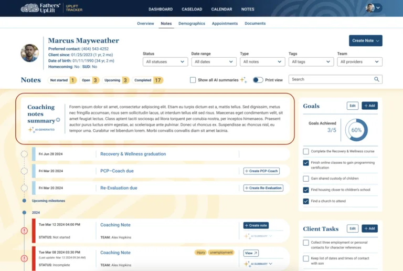Enable Show all AI summaries checkbox
This screenshot has width=403, height=271.
(193, 80)
